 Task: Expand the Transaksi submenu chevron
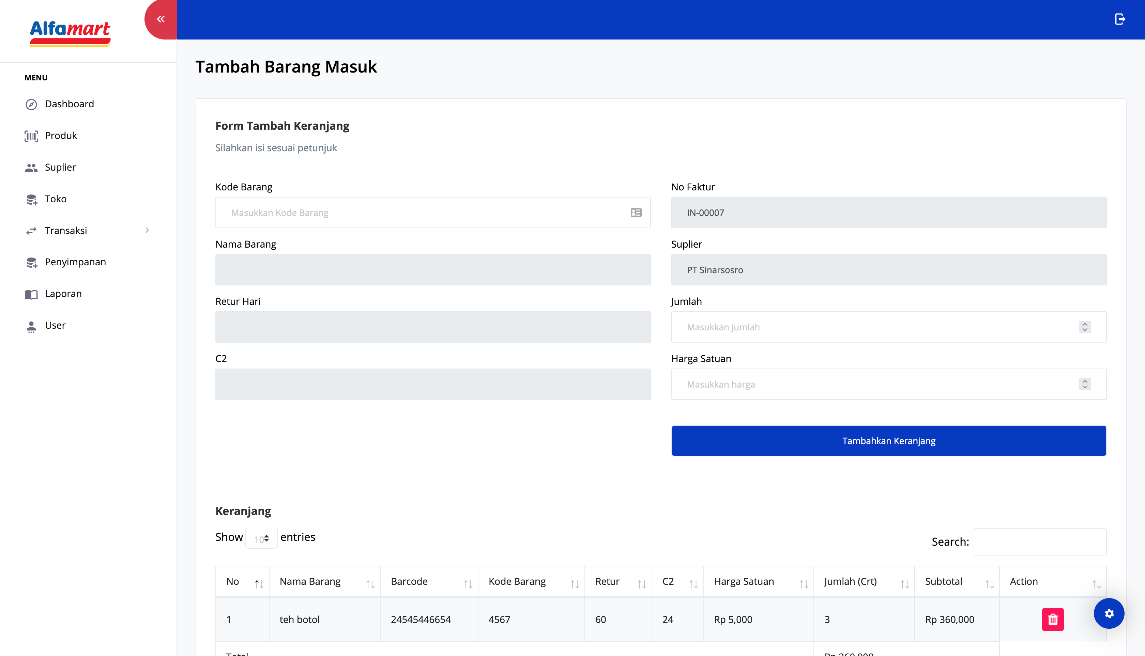tap(147, 230)
